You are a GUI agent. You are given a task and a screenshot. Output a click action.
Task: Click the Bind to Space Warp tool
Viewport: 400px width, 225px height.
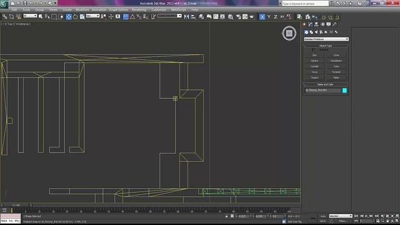(x=18, y=17)
